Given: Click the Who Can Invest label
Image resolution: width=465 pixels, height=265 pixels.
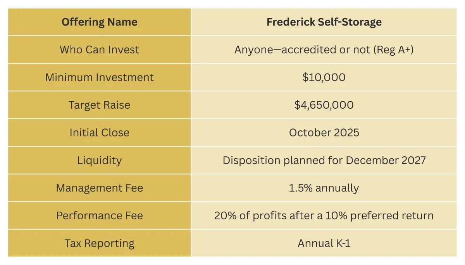Looking at the screenshot, I should pyautogui.click(x=99, y=50).
